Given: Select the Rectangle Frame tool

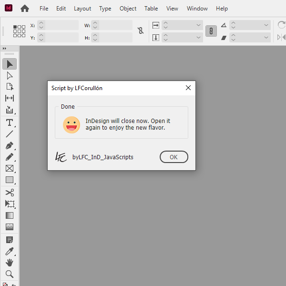Looking at the screenshot, I should pyautogui.click(x=10, y=168).
